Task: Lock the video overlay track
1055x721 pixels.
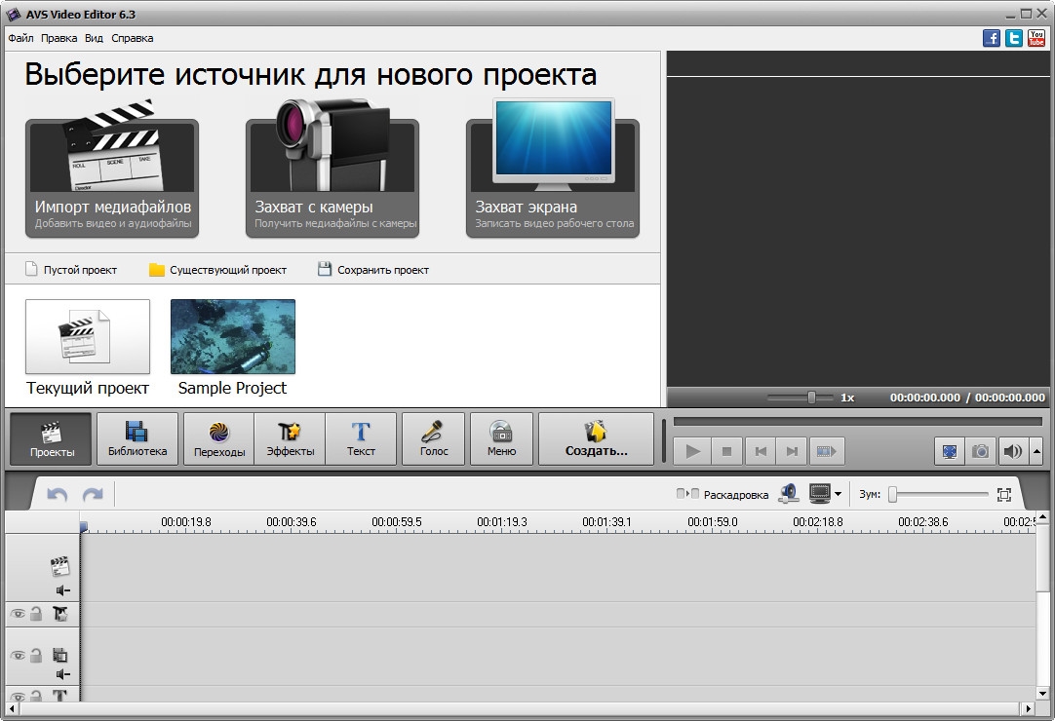Action: [x=36, y=655]
